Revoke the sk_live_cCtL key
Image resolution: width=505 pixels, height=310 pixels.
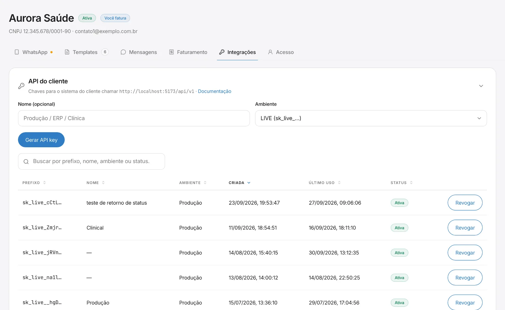[465, 202]
